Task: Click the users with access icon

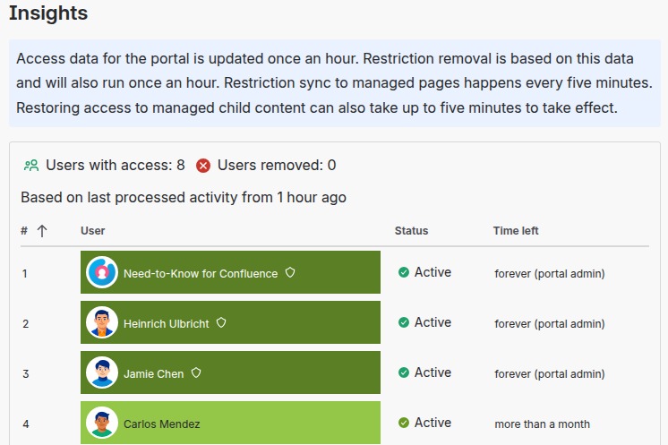Action: click(31, 166)
